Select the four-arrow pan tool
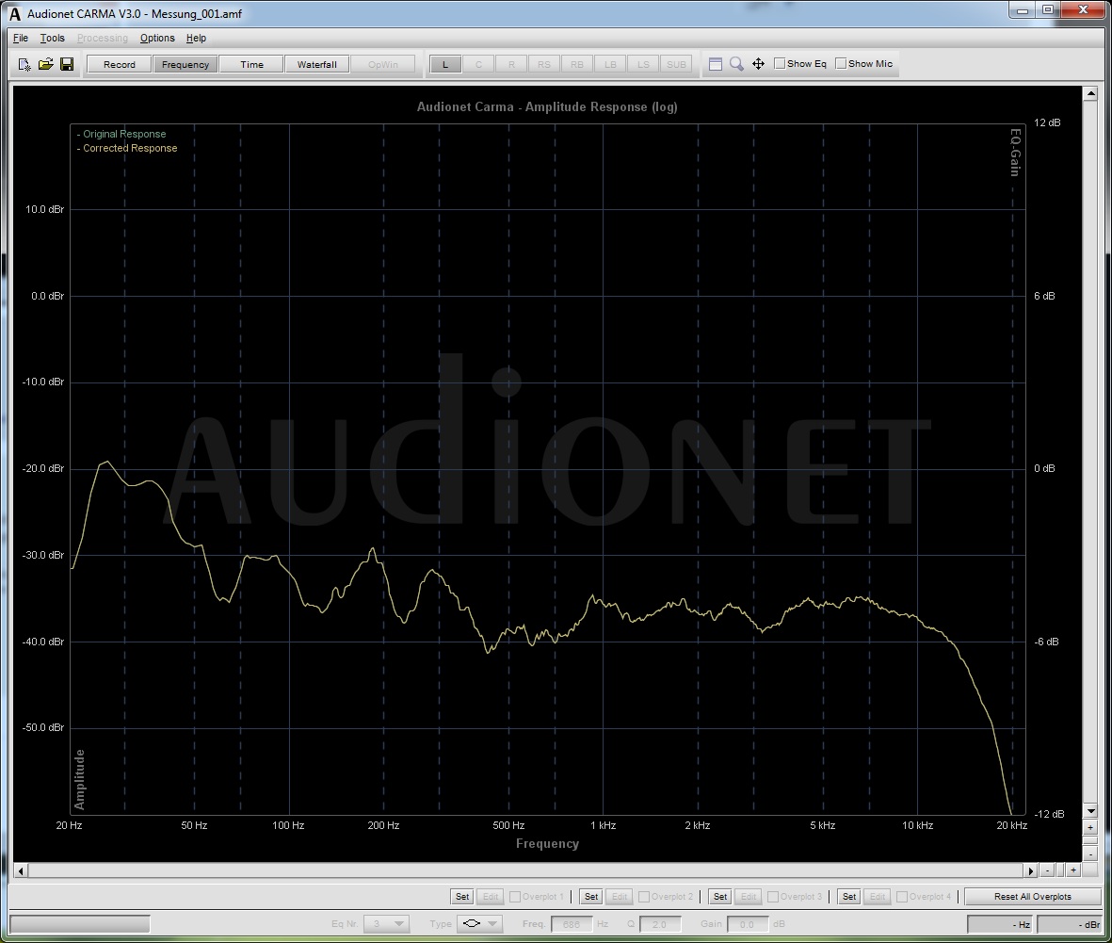Image resolution: width=1112 pixels, height=943 pixels. click(758, 64)
